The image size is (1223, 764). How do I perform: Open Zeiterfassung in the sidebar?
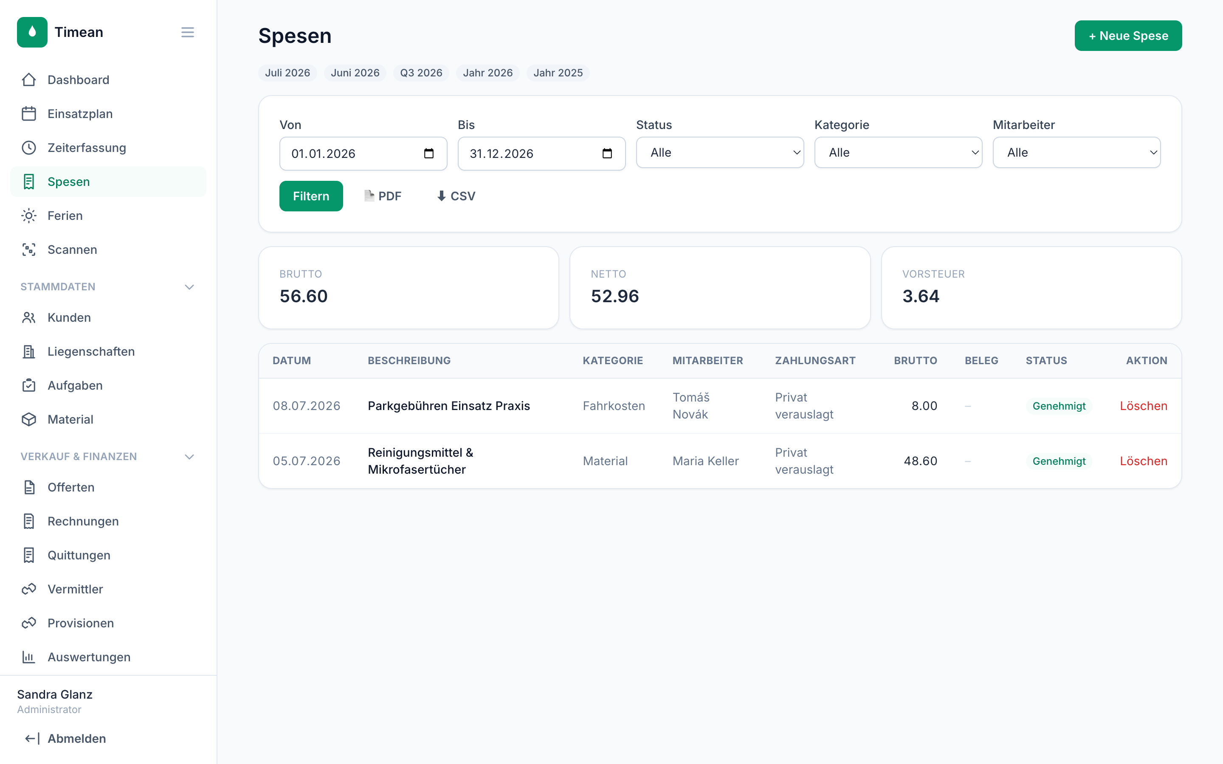point(108,148)
